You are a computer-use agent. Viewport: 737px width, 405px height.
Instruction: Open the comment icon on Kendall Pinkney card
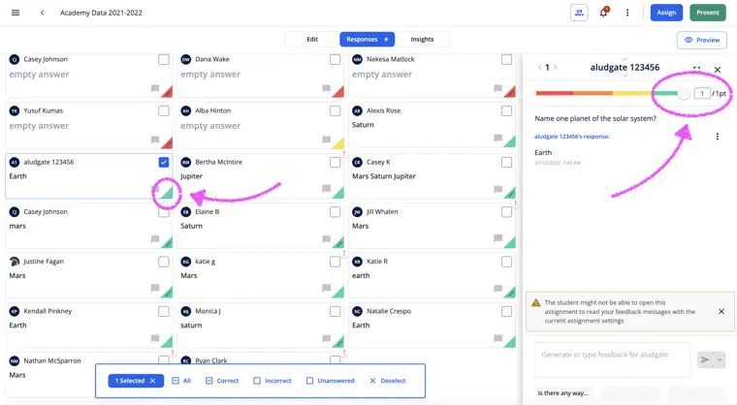pos(154,338)
